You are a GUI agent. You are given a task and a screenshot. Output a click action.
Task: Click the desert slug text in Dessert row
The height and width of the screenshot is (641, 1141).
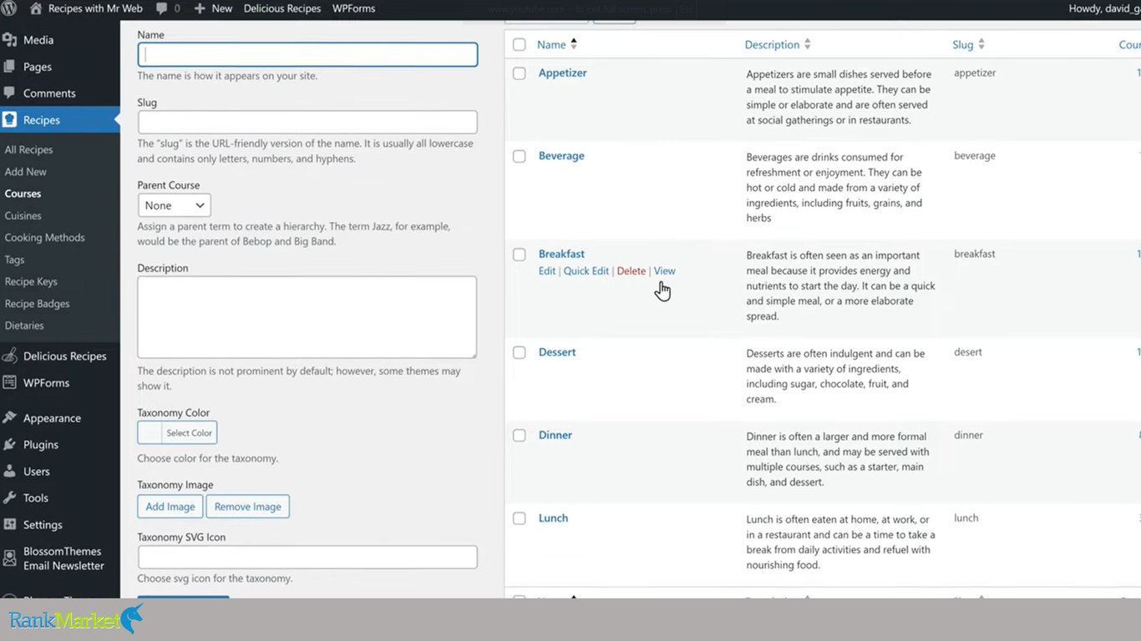(x=968, y=351)
